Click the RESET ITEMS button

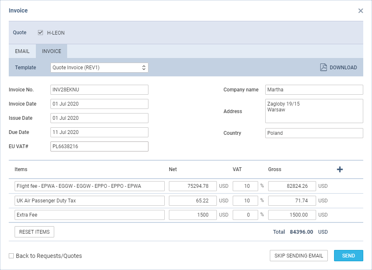coord(34,232)
